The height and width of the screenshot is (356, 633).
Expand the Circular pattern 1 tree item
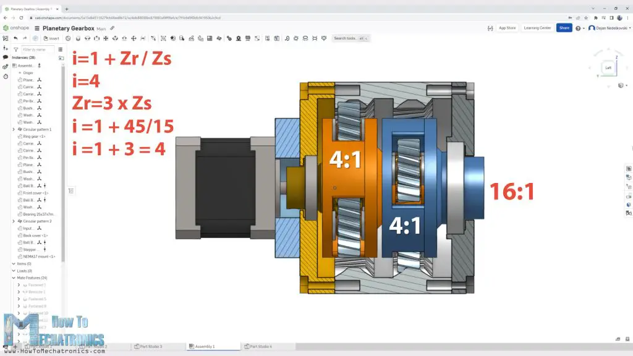pos(12,129)
